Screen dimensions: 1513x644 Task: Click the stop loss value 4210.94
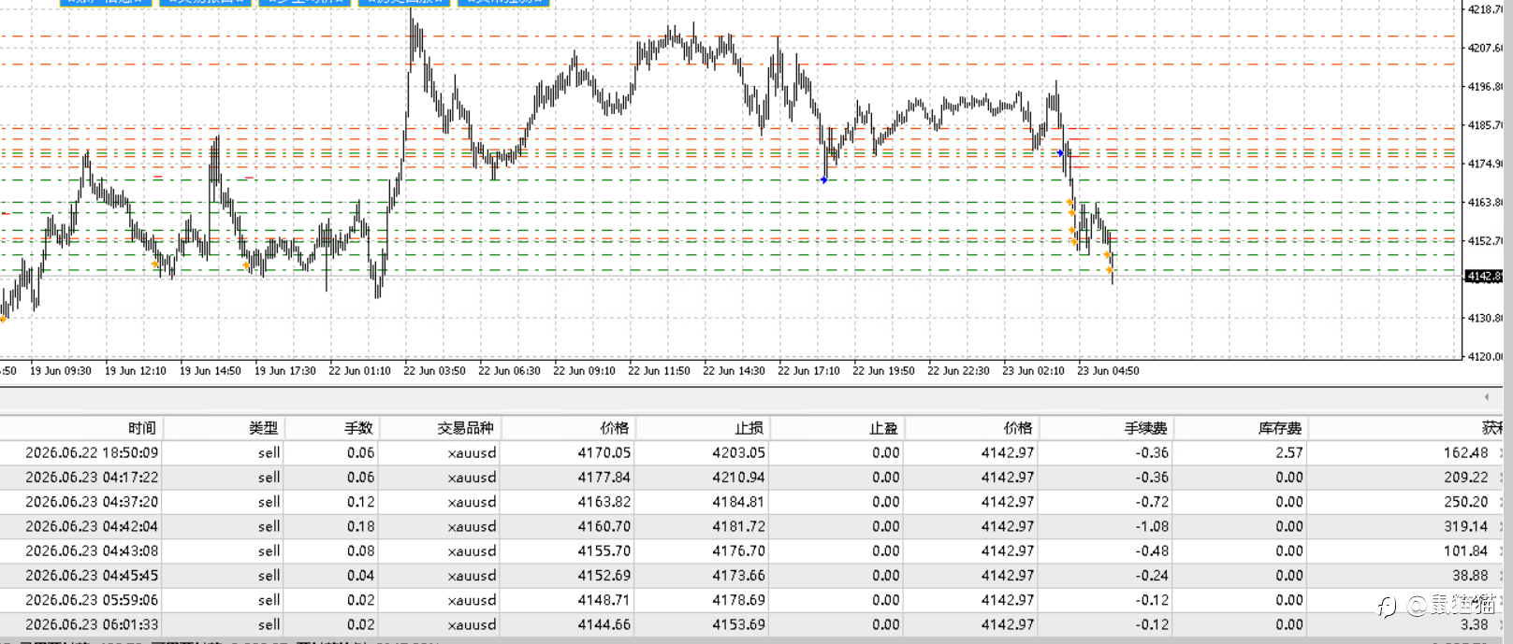pos(738,477)
